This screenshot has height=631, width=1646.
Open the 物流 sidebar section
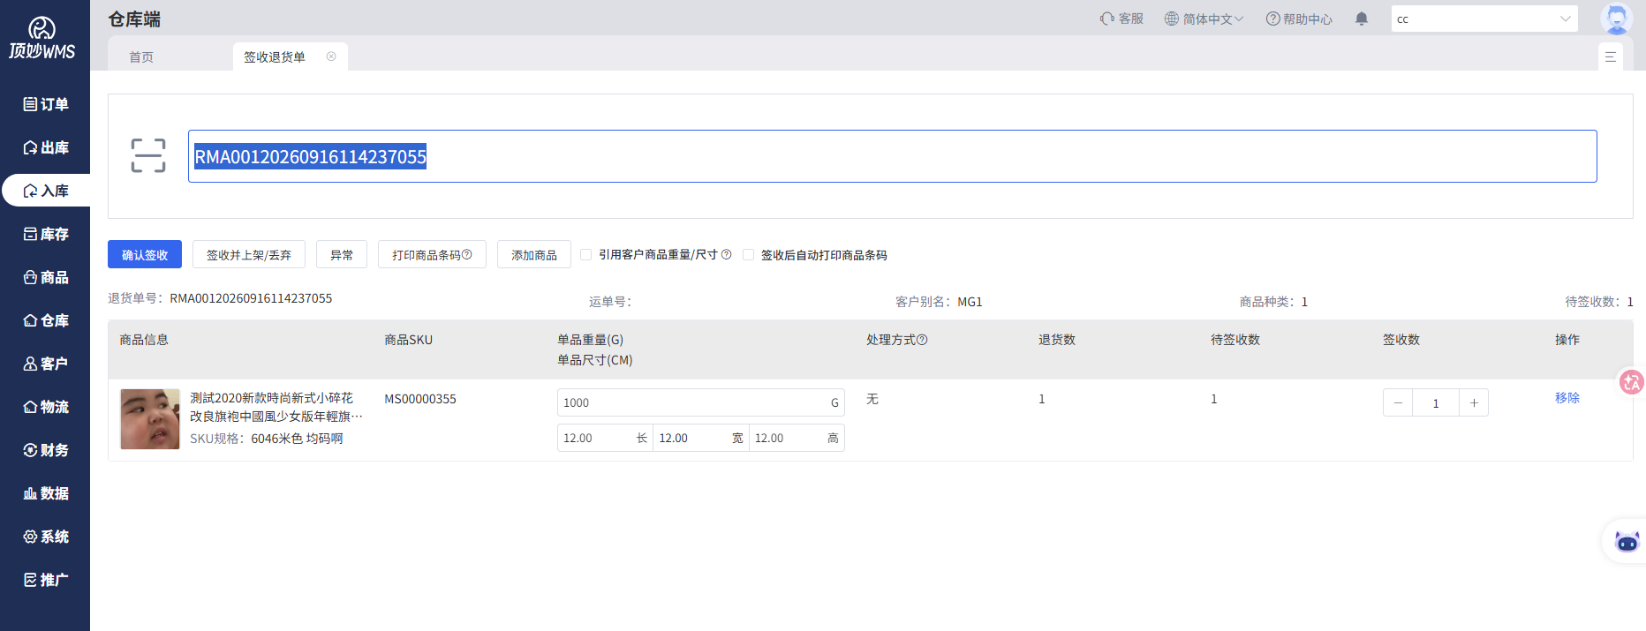pyautogui.click(x=45, y=407)
